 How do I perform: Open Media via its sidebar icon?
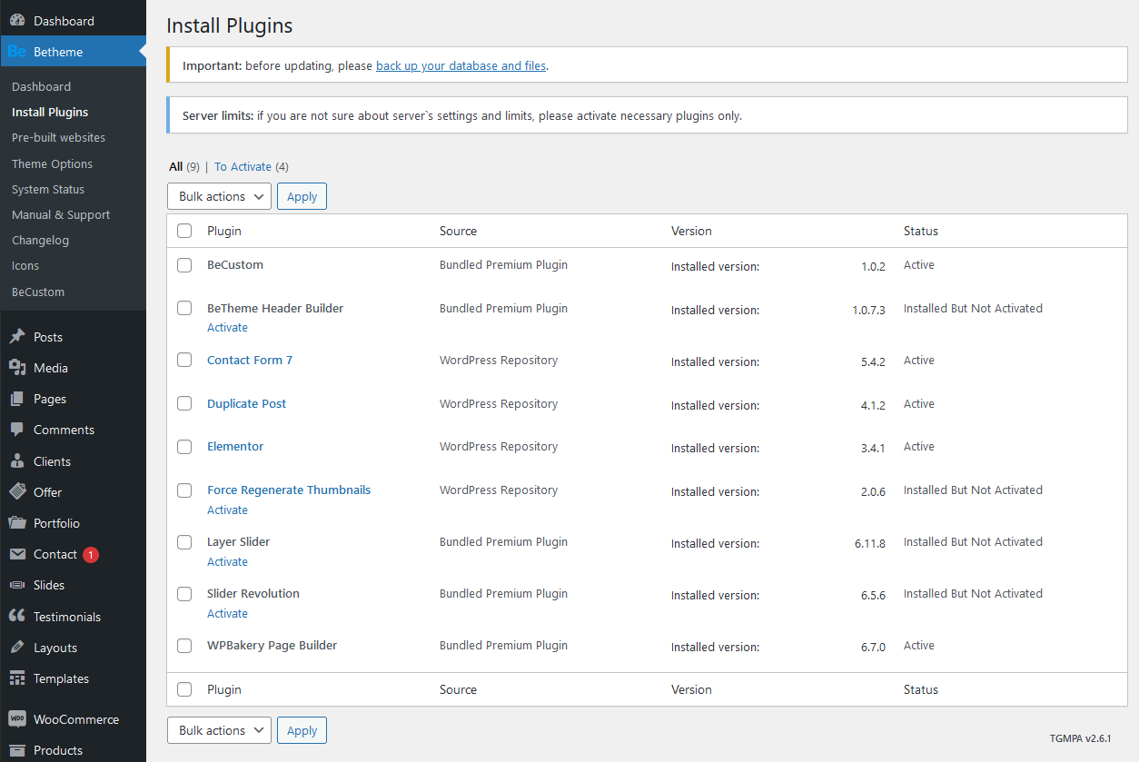[17, 368]
